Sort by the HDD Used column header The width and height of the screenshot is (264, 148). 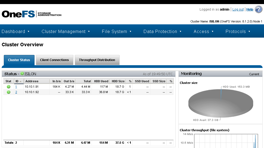click(101, 81)
